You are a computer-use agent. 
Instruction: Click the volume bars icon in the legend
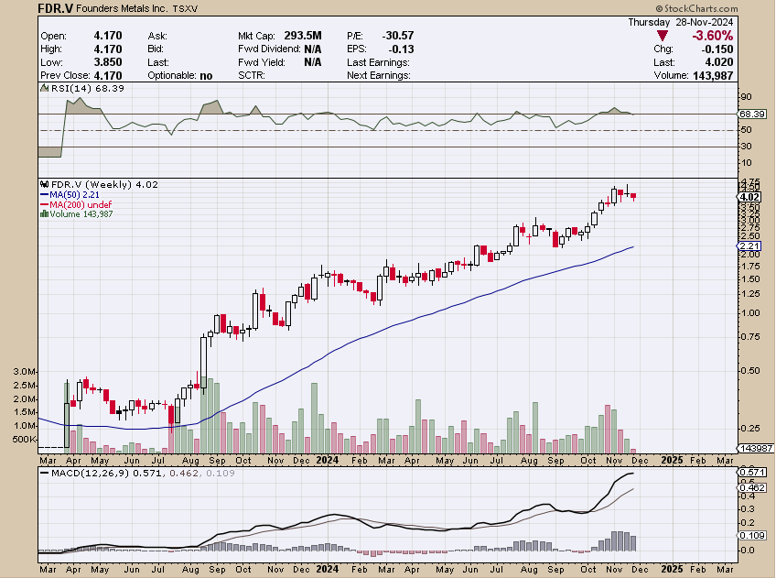44,214
